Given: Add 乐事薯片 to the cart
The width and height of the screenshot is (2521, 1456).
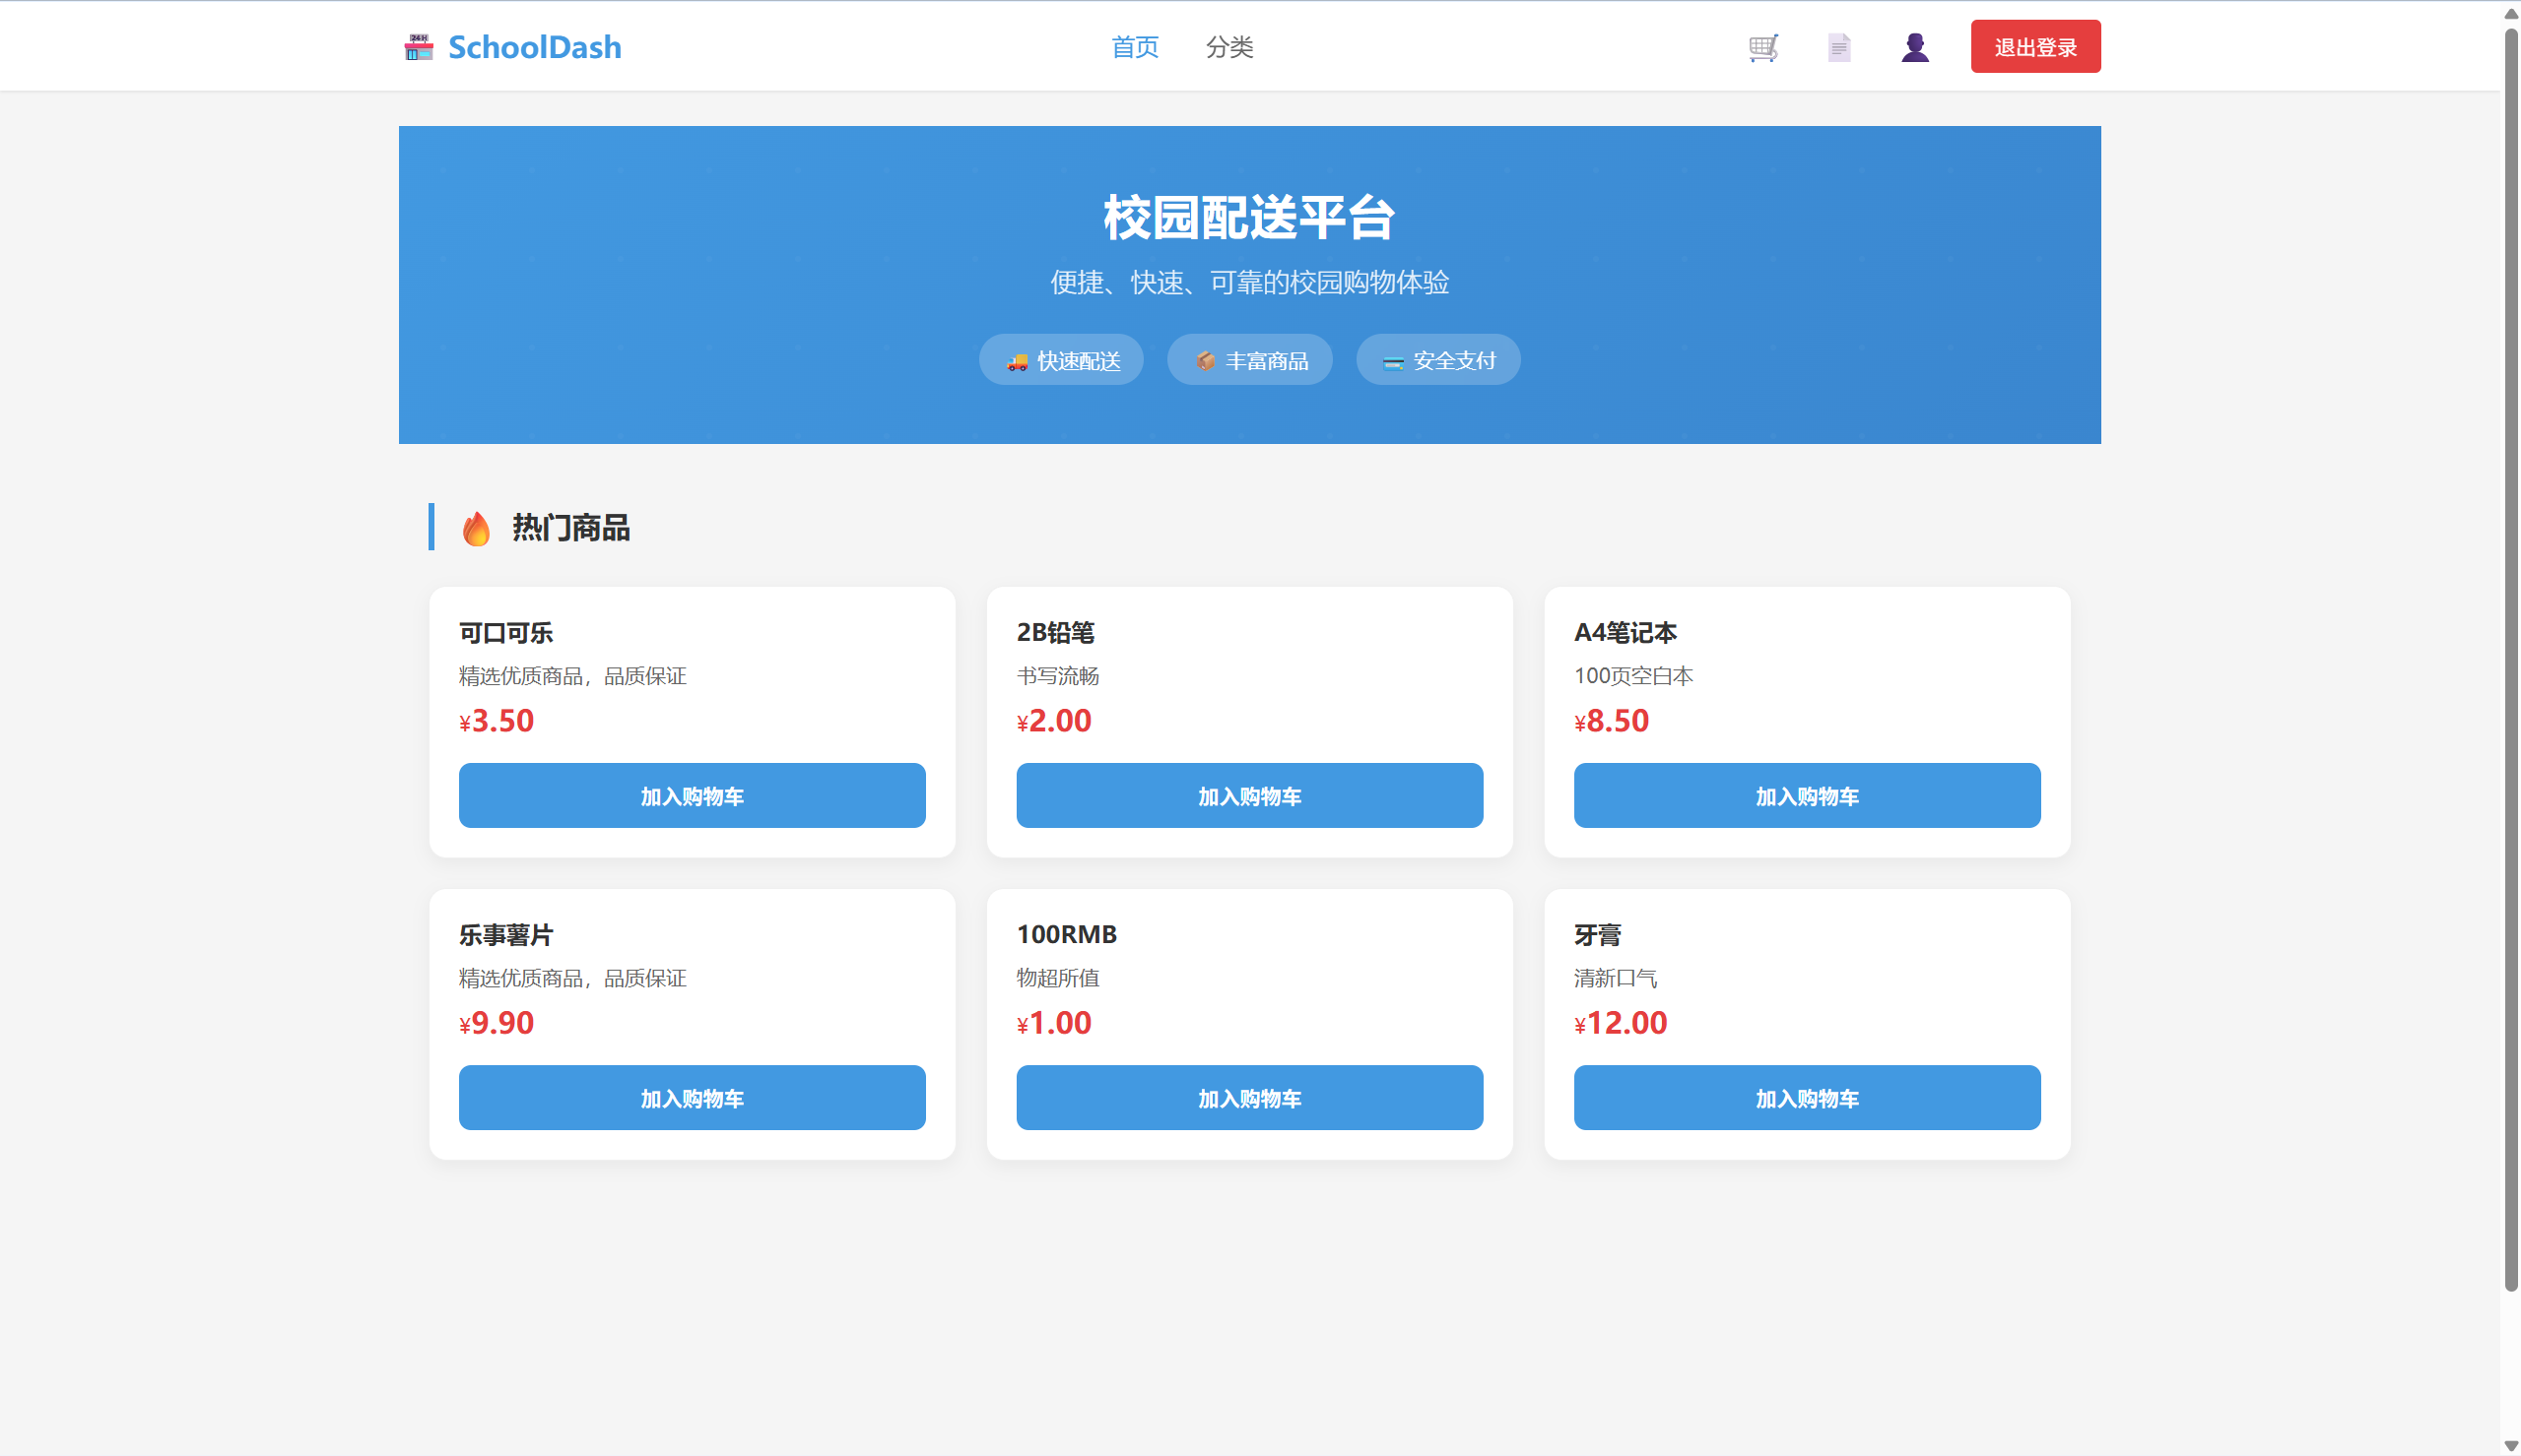Looking at the screenshot, I should (x=692, y=1097).
